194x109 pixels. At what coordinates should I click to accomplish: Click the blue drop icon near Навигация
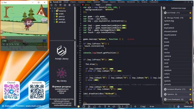click(x=178, y=106)
